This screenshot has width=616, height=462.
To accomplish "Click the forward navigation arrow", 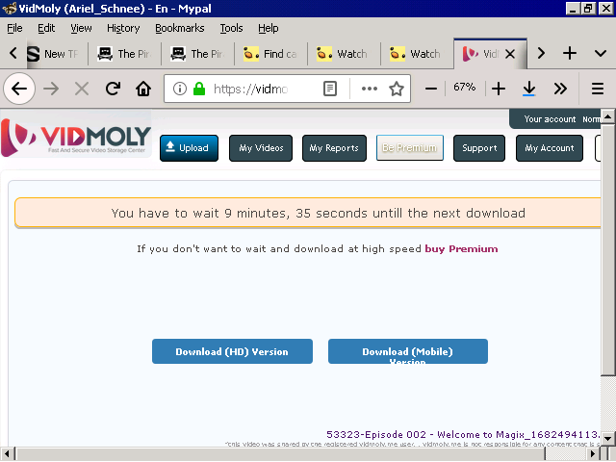I will pos(51,89).
